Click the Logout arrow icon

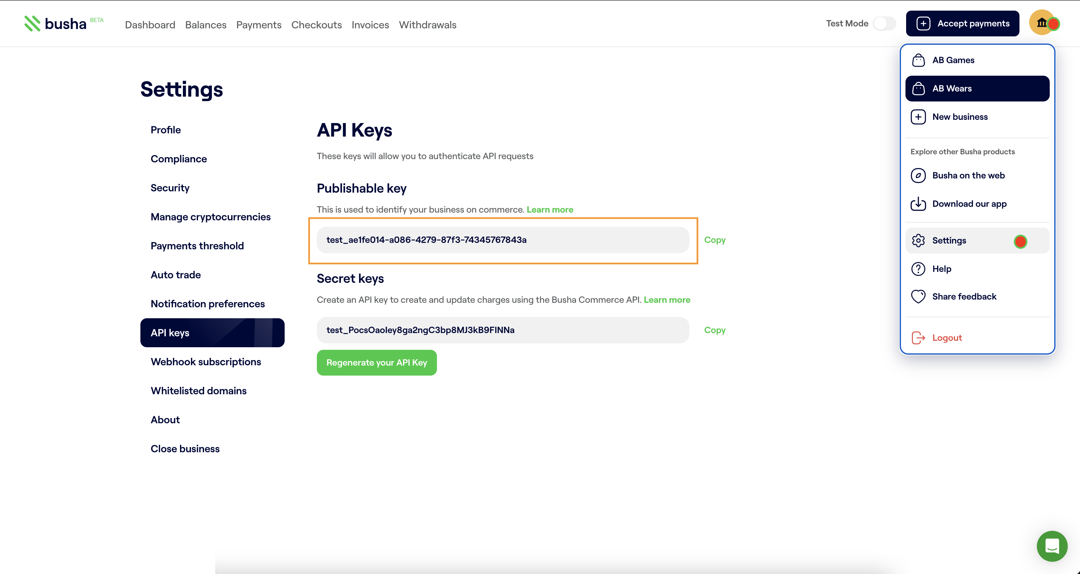(x=918, y=338)
